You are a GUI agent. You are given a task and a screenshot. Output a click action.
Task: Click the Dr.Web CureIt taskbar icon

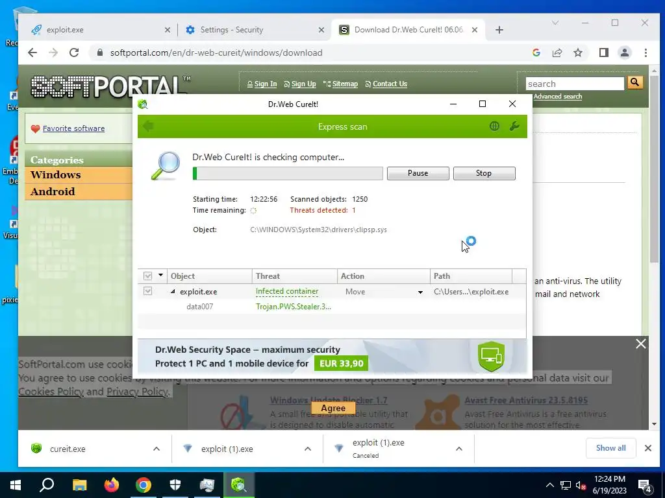pos(239,485)
